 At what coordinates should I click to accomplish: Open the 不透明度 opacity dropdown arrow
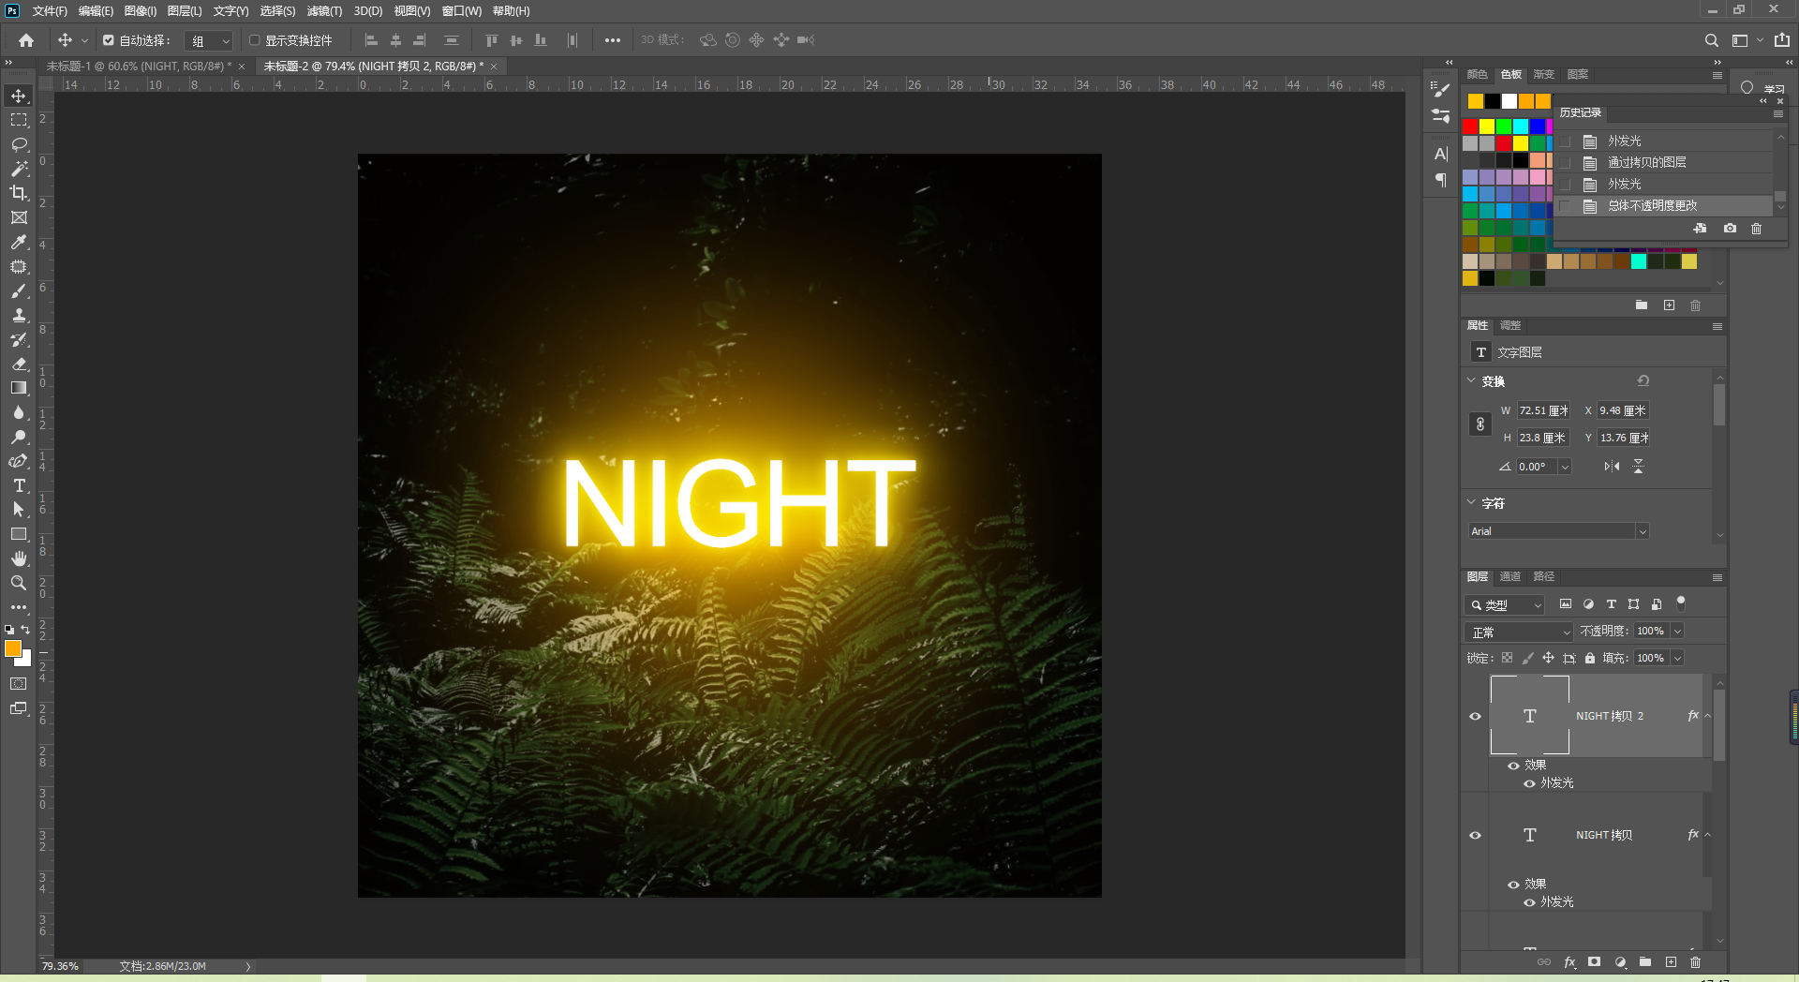1677,632
